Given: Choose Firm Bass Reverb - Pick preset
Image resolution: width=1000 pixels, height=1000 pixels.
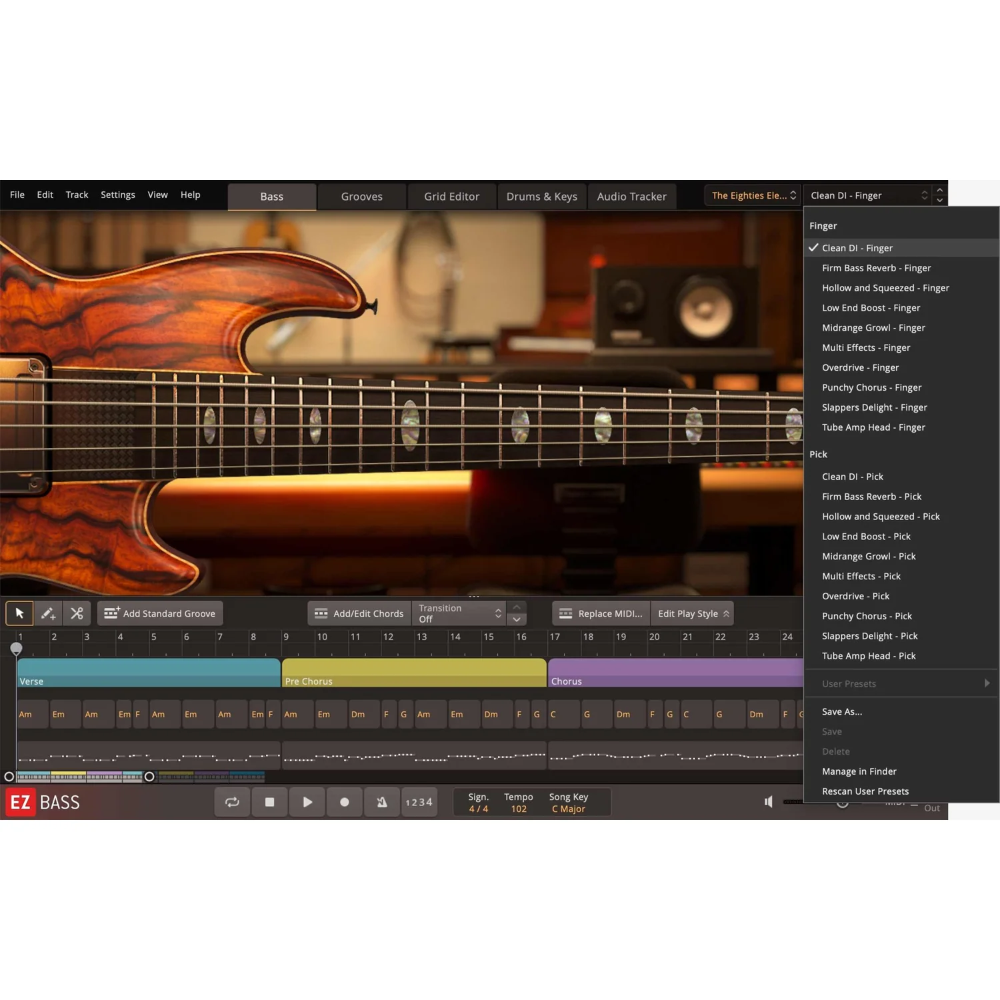Looking at the screenshot, I should (x=901, y=497).
